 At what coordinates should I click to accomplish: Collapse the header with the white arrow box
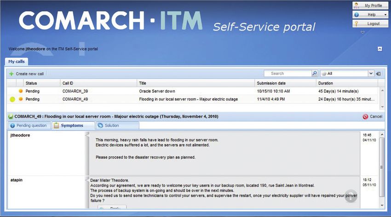pyautogui.click(x=380, y=49)
